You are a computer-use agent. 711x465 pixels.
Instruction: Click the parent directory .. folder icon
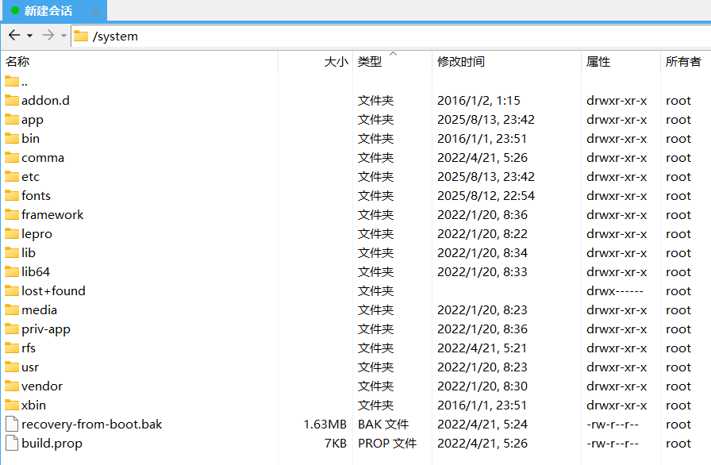12,82
